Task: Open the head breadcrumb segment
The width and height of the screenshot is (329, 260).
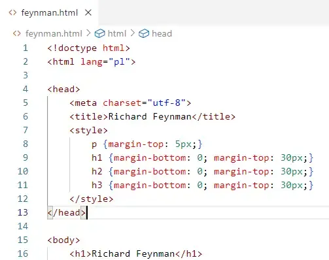Action: (x=162, y=33)
